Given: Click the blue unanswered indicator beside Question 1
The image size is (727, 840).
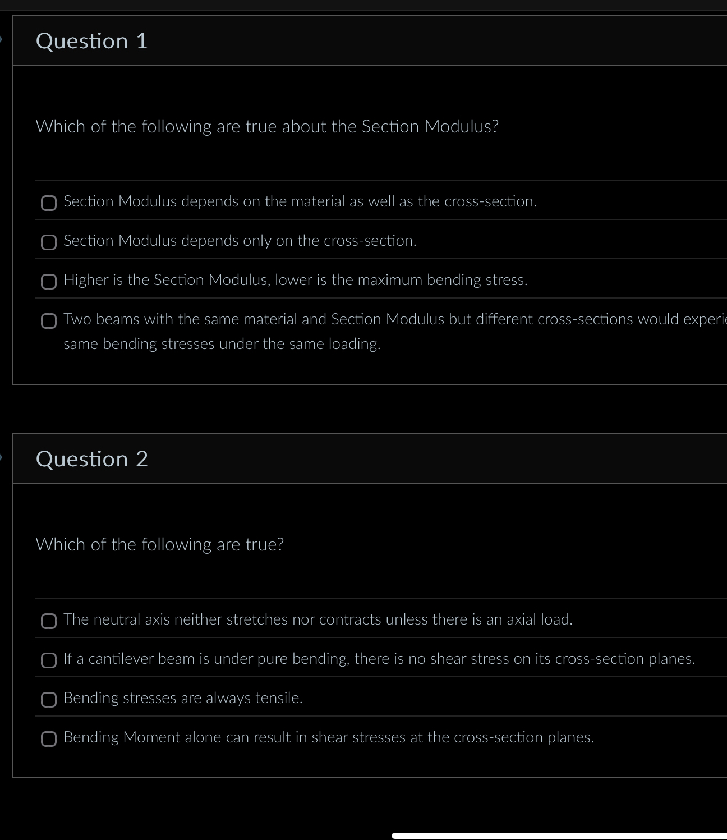Looking at the screenshot, I should coord(3,39).
